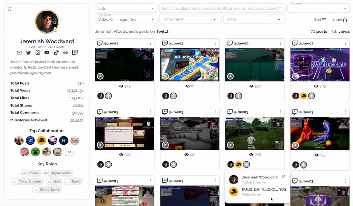The image size is (353, 206).
Task: Open the Lists dropdown
Action: [126, 8]
